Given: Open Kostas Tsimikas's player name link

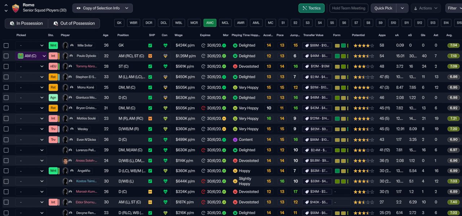Looking at the screenshot, I should [x=86, y=181].
